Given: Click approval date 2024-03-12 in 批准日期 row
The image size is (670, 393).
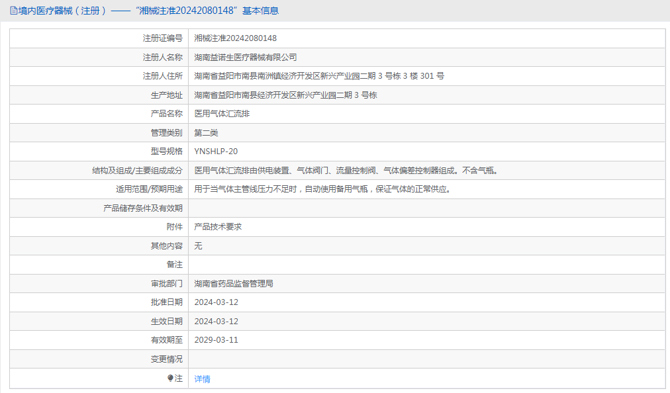Looking at the screenshot, I should point(216,302).
